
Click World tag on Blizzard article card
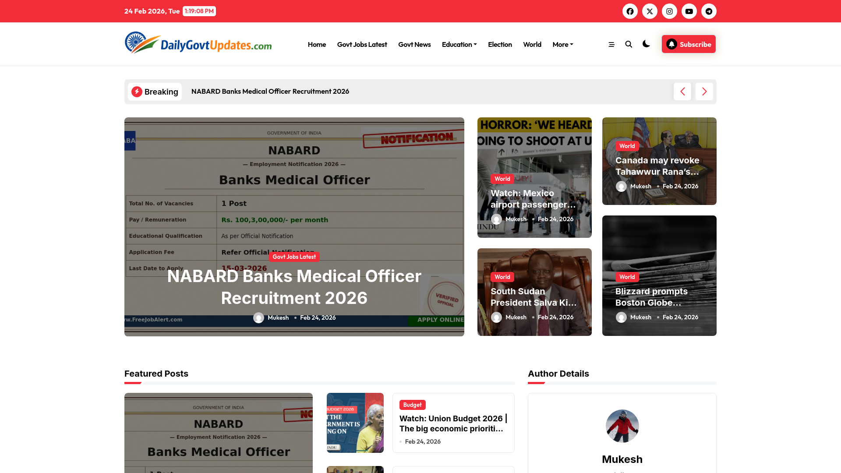[x=627, y=277]
